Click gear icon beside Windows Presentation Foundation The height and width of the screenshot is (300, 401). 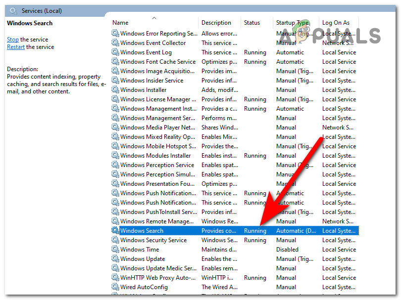(x=115, y=183)
